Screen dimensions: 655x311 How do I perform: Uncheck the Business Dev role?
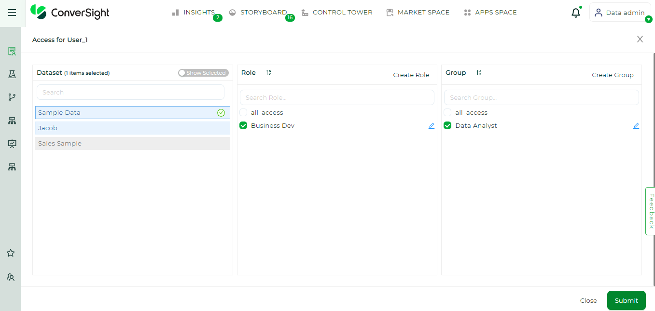(x=243, y=125)
